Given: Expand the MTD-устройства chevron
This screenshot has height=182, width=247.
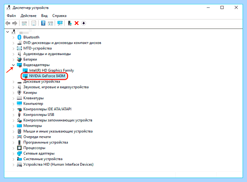Looking at the screenshot, I should (x=14, y=49).
